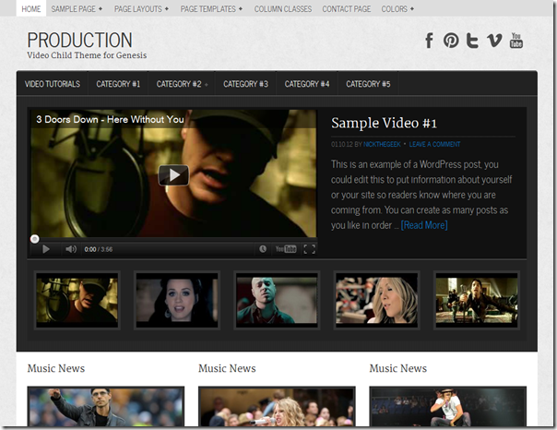
Task: Open the third Music News image with performer in hat
Action: 447,407
